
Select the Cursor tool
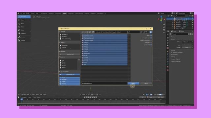(x=24, y=20)
